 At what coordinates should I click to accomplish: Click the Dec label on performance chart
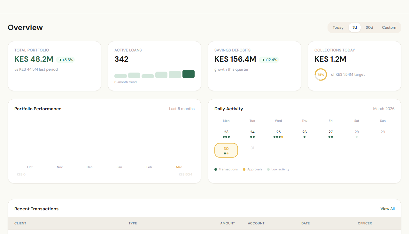[89, 167]
